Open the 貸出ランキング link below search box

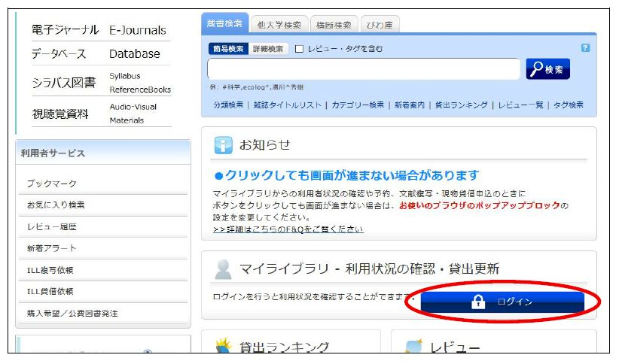pos(461,105)
